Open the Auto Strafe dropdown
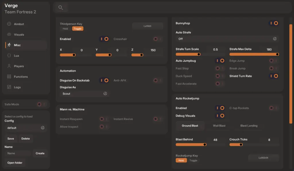This screenshot has width=294, height=171. coord(227,39)
